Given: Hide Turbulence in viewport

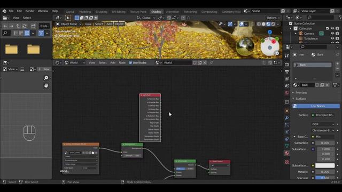Looking at the screenshot, I should click(x=332, y=38).
